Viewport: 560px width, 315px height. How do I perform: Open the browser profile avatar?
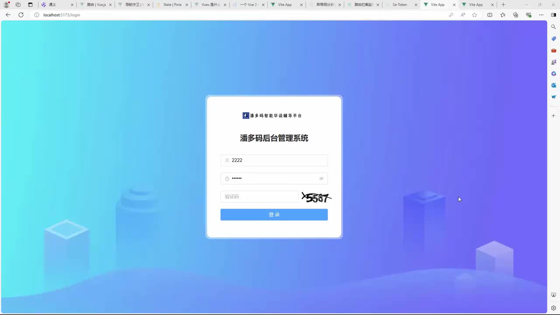6,5
